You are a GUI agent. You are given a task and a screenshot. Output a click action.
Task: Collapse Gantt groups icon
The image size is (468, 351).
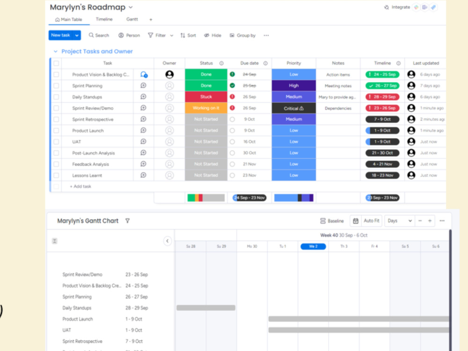tap(54, 241)
